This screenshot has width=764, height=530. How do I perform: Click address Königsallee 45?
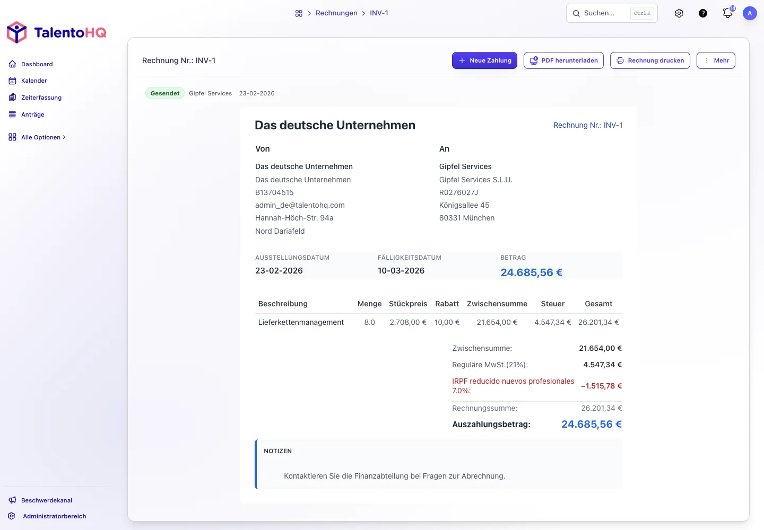click(x=464, y=205)
